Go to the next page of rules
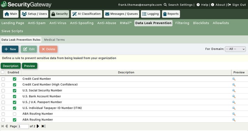 (38, 126)
